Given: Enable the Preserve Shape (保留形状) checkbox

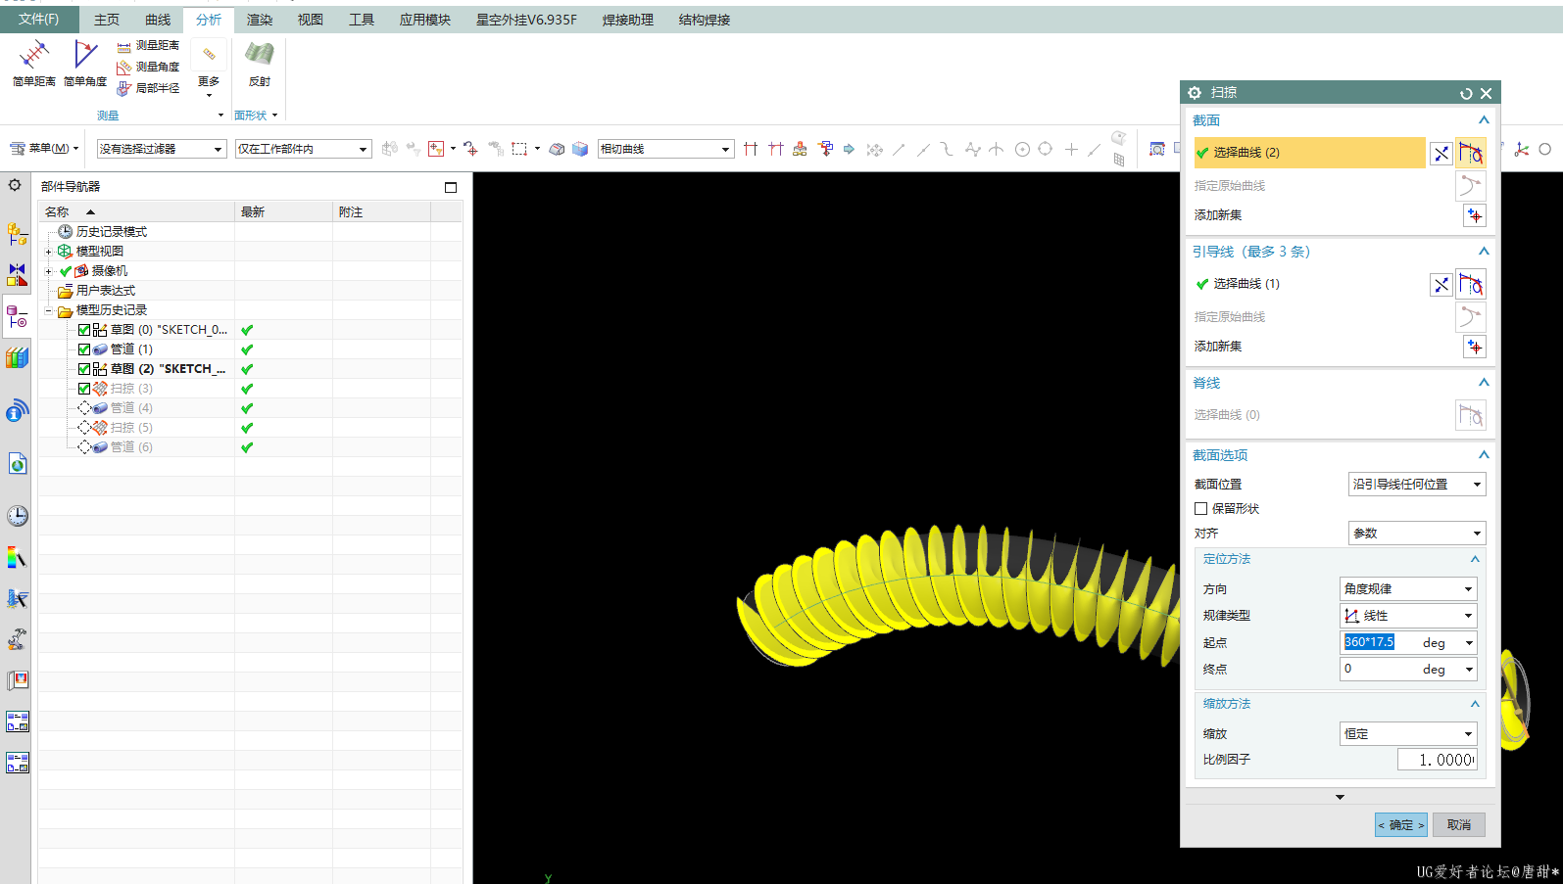Looking at the screenshot, I should tap(1200, 509).
